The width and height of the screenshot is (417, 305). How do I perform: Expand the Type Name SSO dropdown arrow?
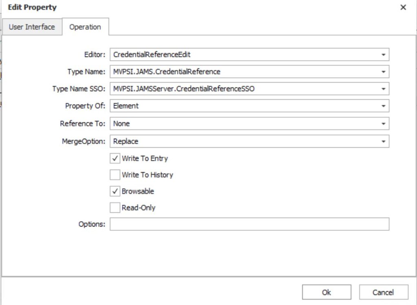point(383,89)
